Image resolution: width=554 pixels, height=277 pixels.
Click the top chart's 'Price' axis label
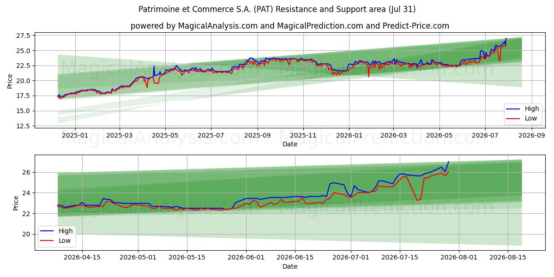coord(10,81)
